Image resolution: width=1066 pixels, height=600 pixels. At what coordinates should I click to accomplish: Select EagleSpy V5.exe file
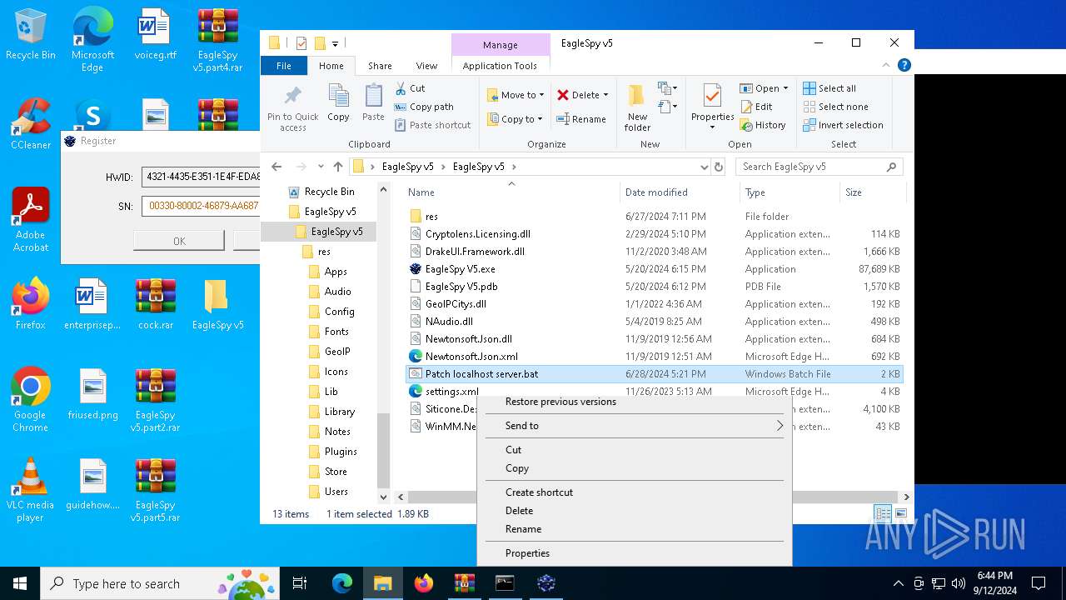click(460, 269)
